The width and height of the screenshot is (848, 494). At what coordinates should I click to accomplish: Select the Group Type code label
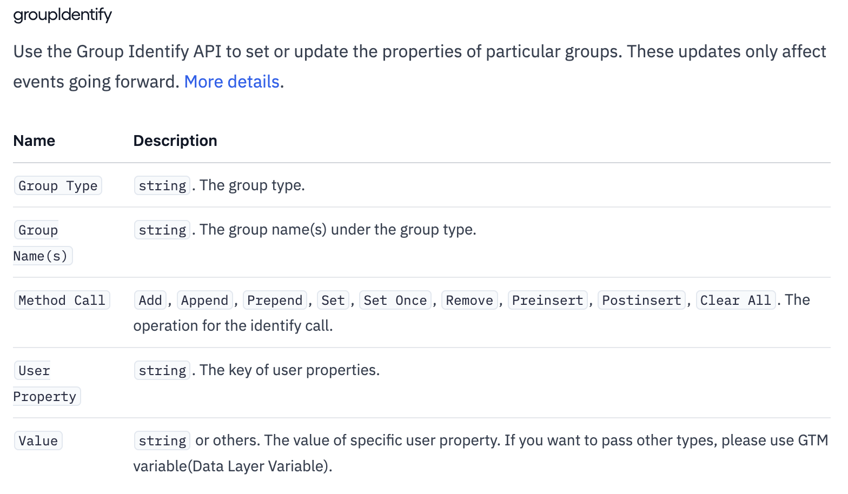[58, 186]
